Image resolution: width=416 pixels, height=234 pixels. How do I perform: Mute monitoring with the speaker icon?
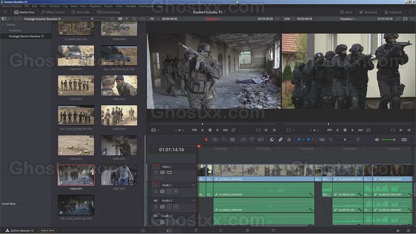click(x=377, y=139)
